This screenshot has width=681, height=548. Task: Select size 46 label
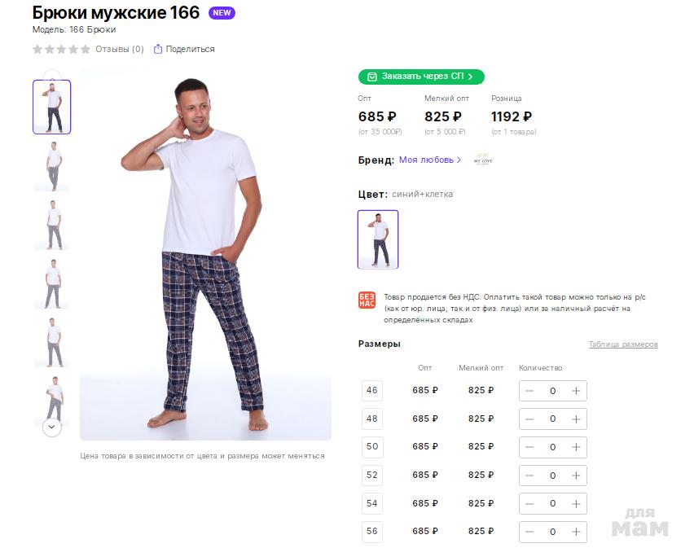tap(372, 391)
